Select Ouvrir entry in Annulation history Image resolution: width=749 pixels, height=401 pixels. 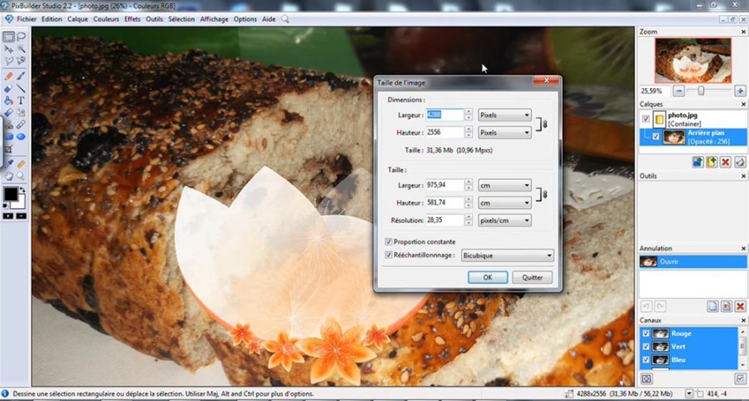tap(693, 261)
